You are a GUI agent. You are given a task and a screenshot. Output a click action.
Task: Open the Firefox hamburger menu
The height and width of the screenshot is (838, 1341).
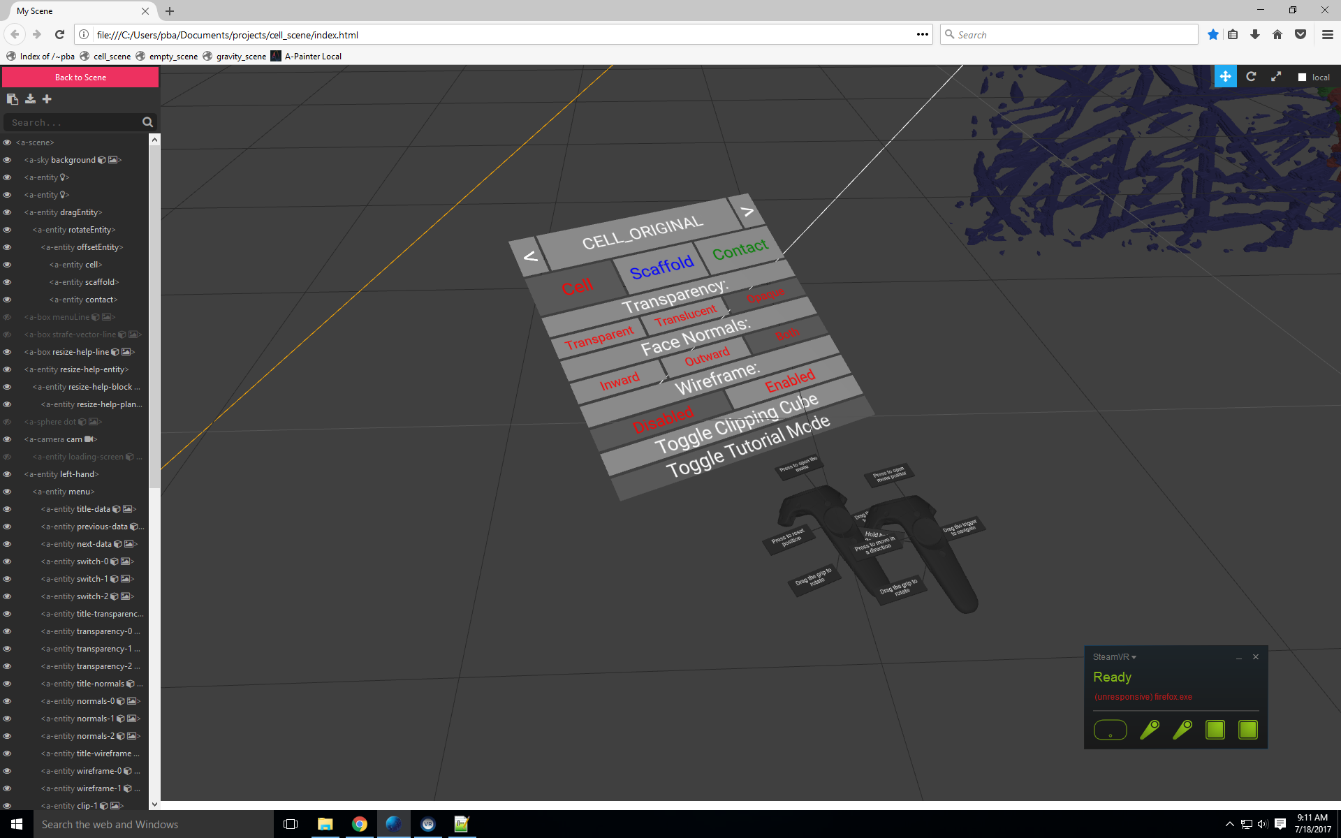coord(1327,34)
